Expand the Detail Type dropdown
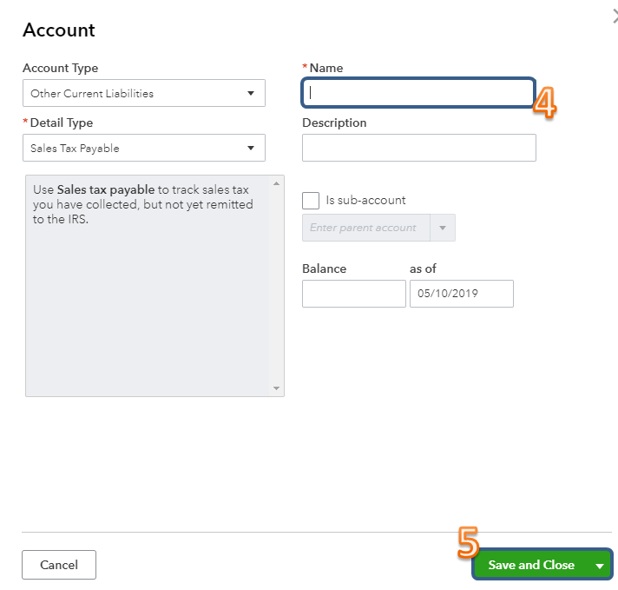Screen dimensions: 618x590 coord(143,148)
